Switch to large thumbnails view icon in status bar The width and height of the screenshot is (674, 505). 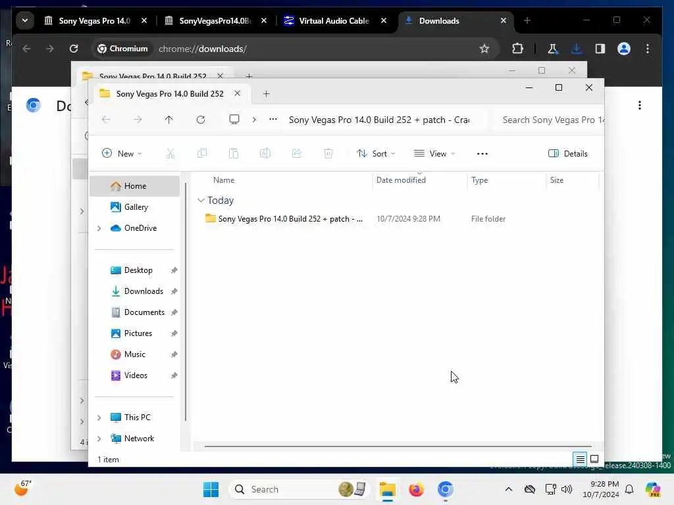[594, 460]
